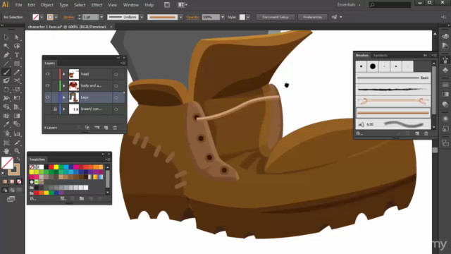Select the Gradient tool
The width and height of the screenshot is (451, 254).
[17, 116]
